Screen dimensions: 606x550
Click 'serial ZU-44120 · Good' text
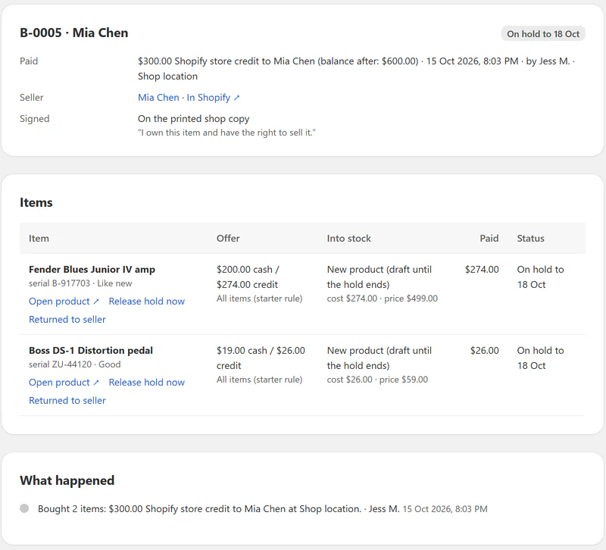pyautogui.click(x=74, y=364)
